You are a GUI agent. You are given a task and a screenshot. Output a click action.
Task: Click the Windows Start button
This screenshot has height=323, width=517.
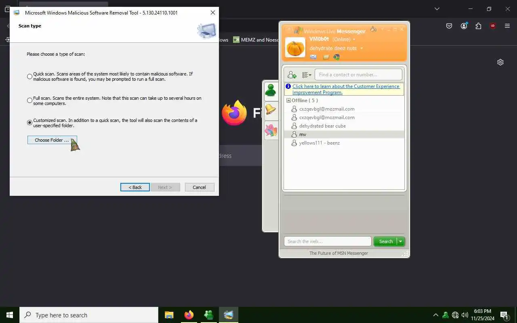pos(10,315)
